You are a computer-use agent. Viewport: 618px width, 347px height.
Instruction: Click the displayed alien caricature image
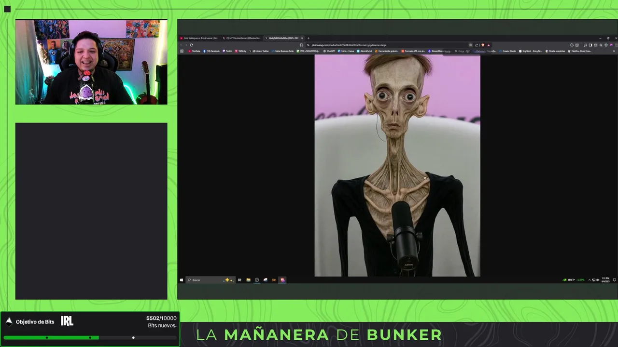pyautogui.click(x=397, y=165)
